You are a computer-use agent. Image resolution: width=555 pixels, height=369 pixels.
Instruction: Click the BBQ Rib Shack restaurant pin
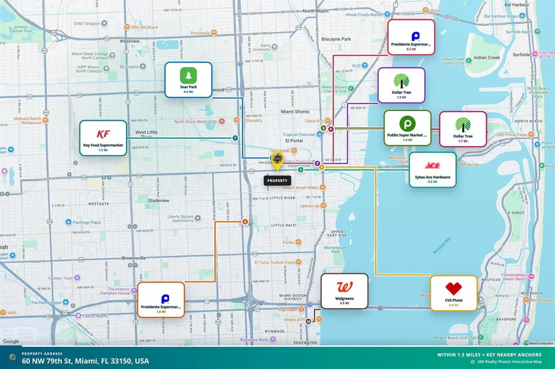pos(127,27)
